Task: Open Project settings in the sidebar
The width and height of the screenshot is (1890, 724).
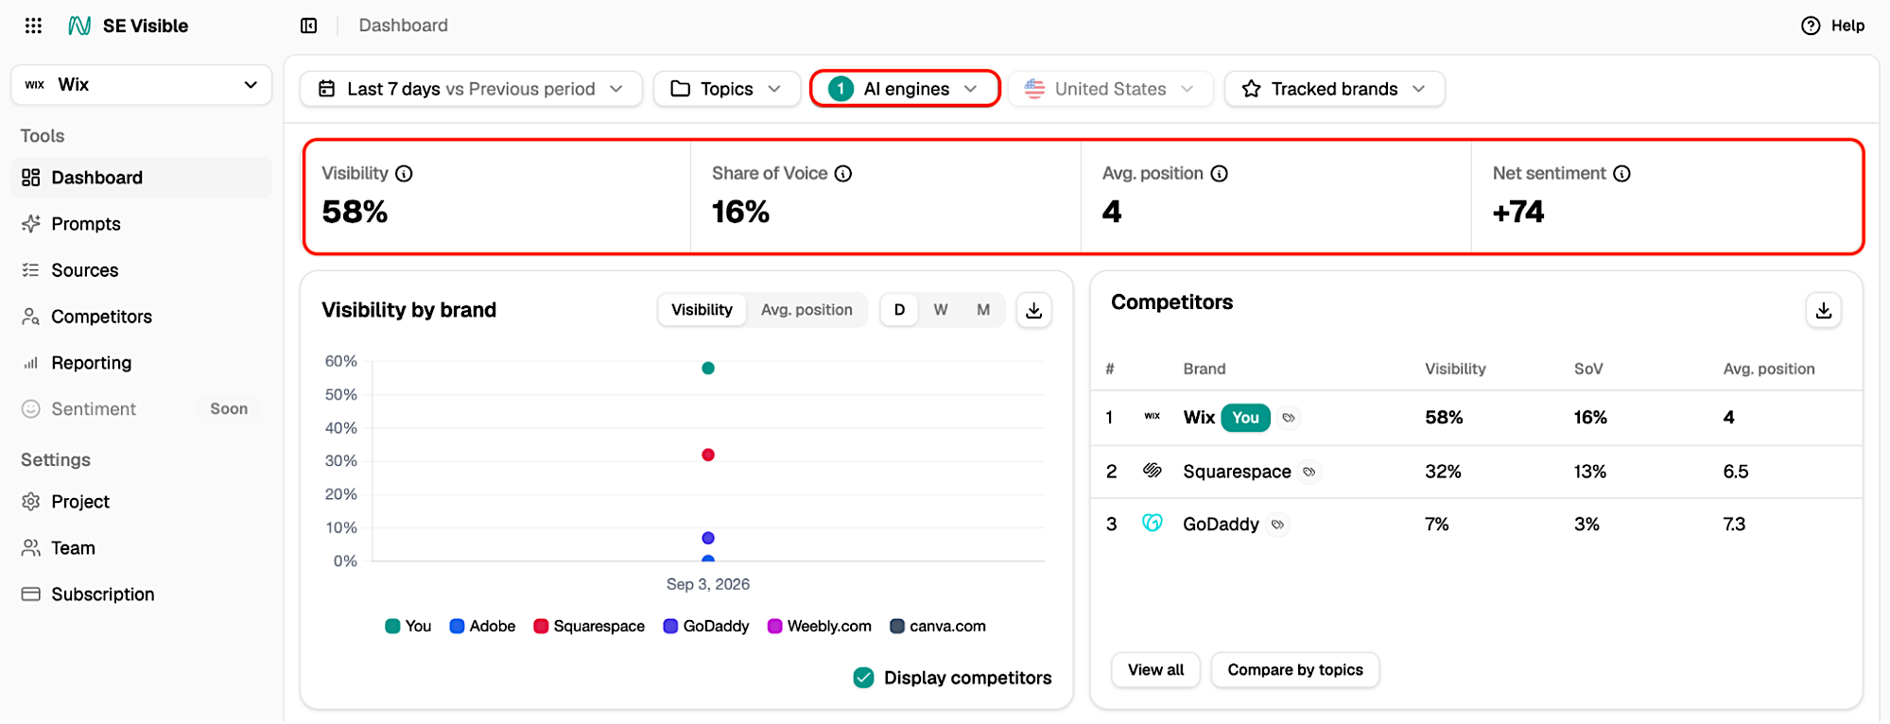Action: click(142, 502)
